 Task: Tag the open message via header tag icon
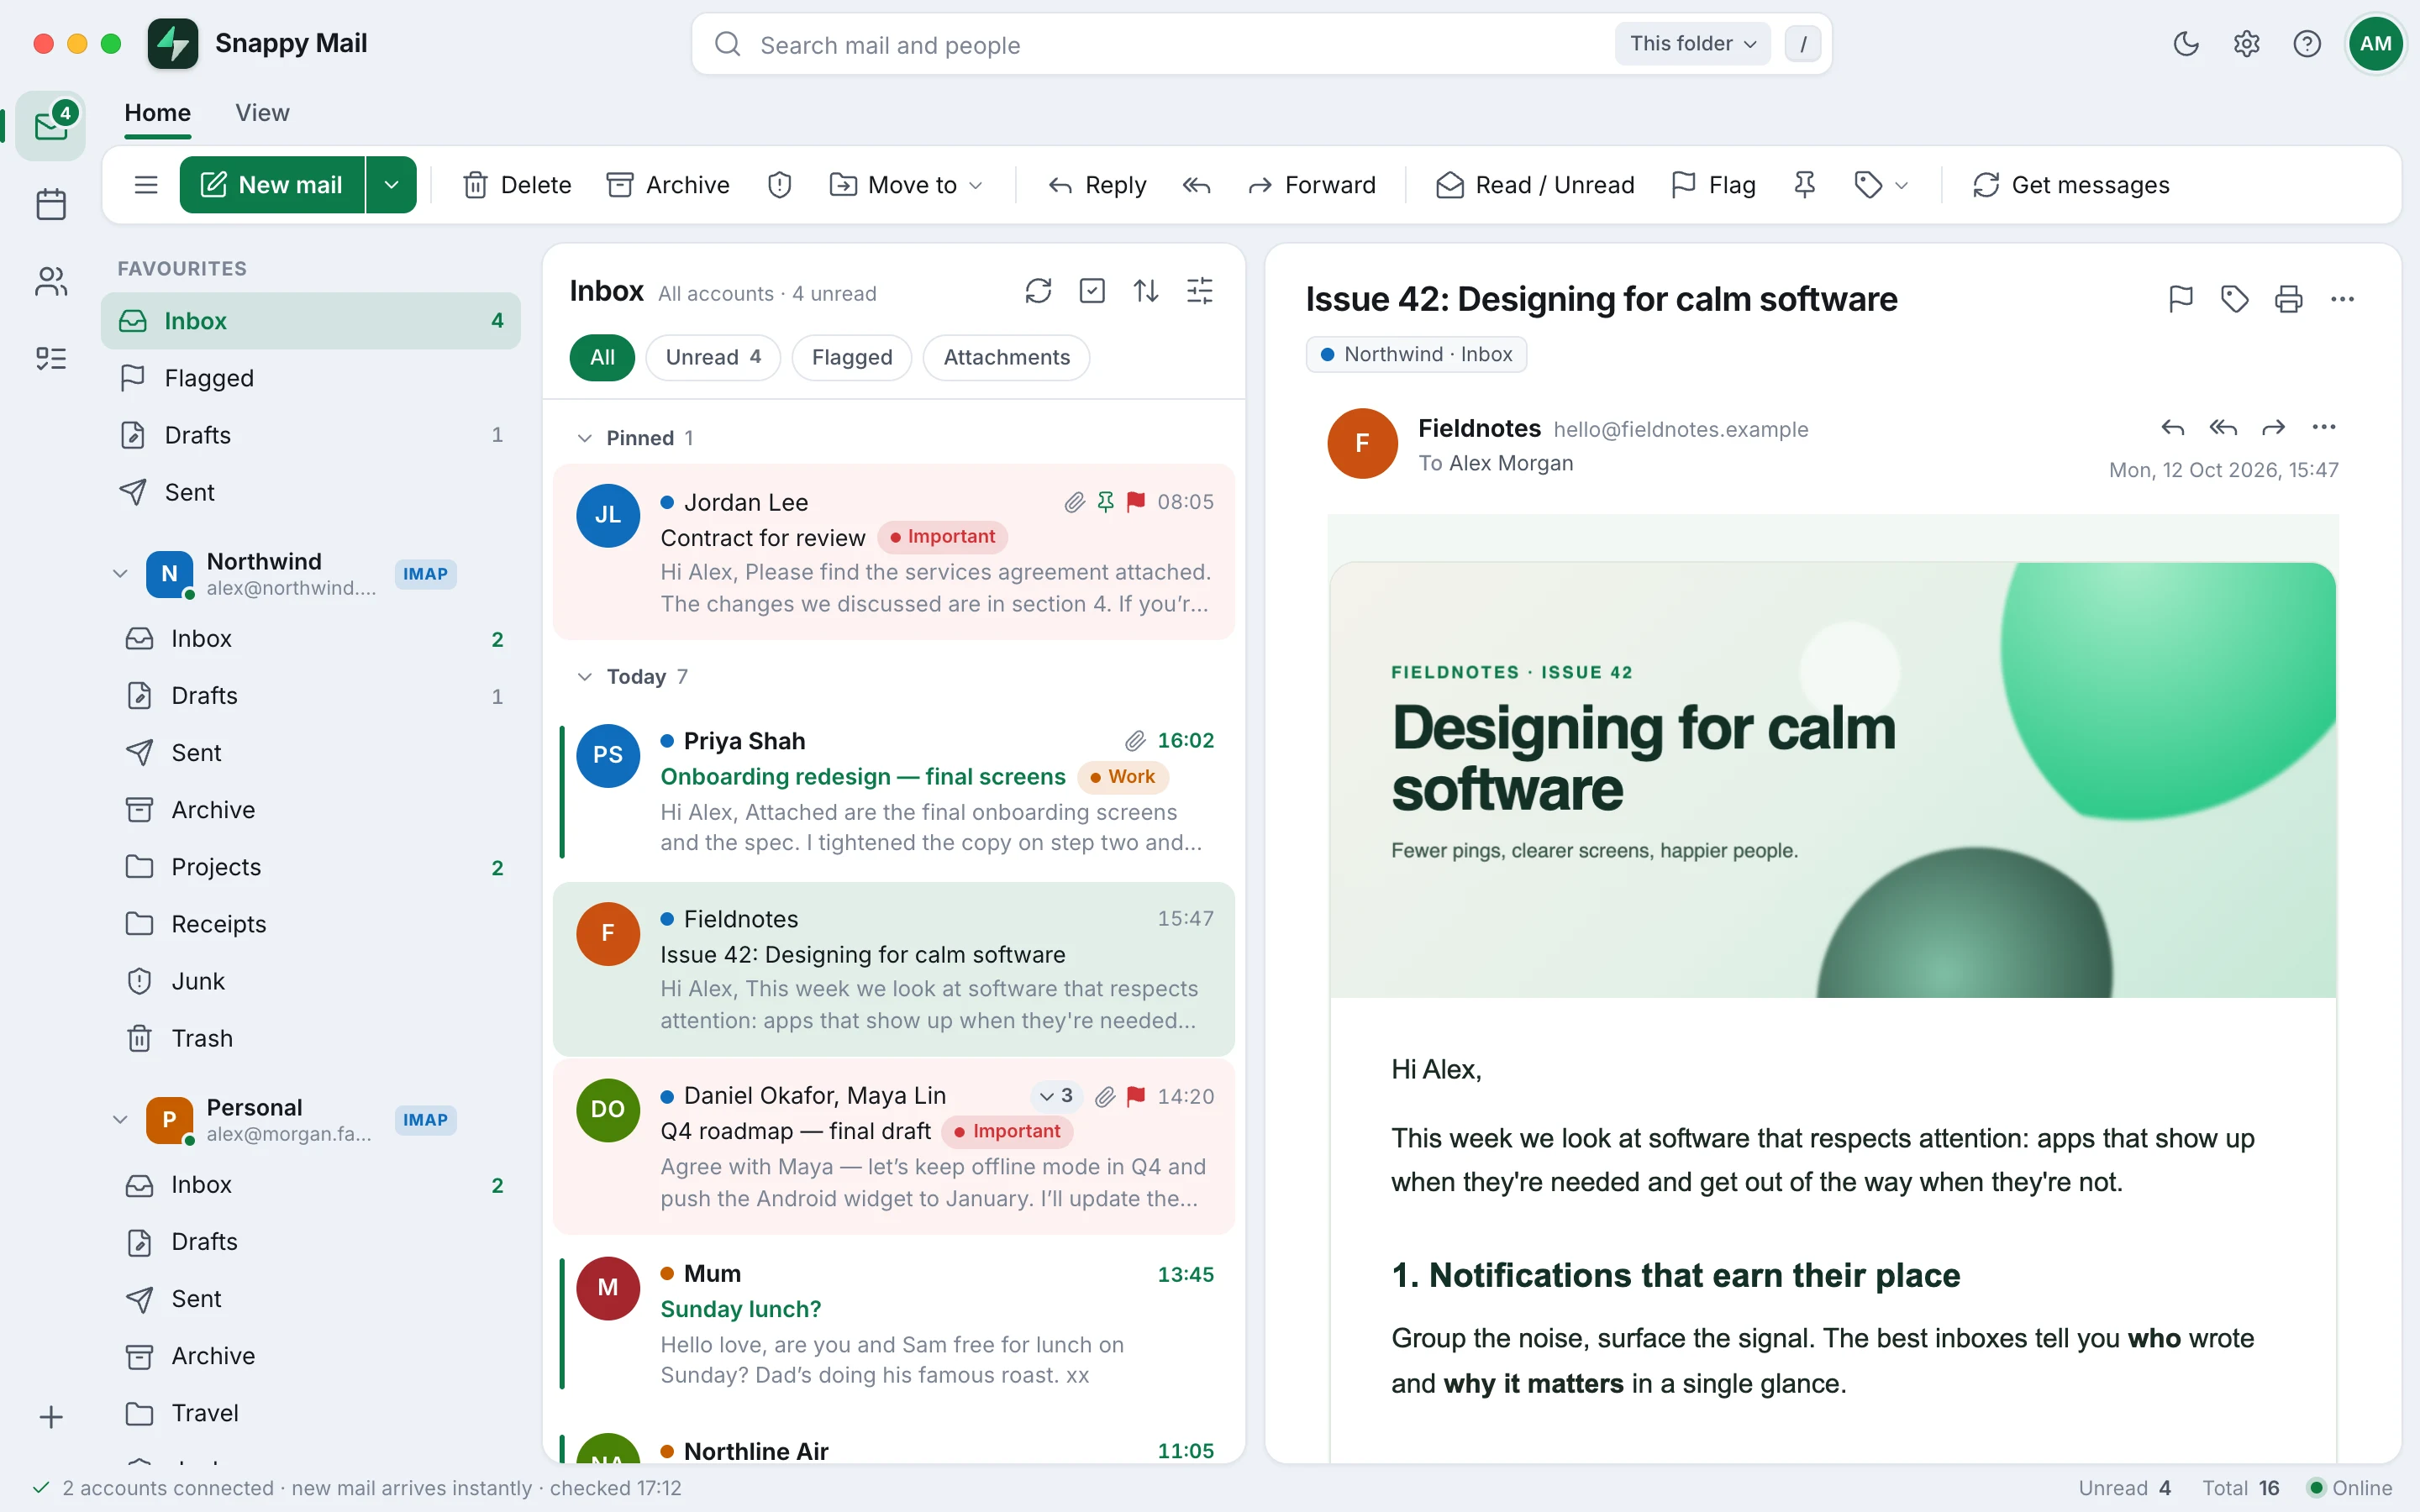(2234, 299)
